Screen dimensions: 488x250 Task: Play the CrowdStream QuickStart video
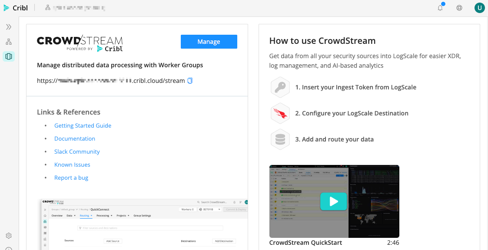click(333, 201)
